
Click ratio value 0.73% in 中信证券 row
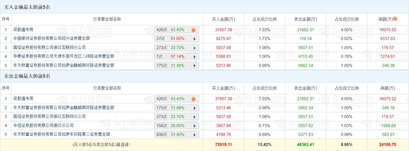(265, 126)
